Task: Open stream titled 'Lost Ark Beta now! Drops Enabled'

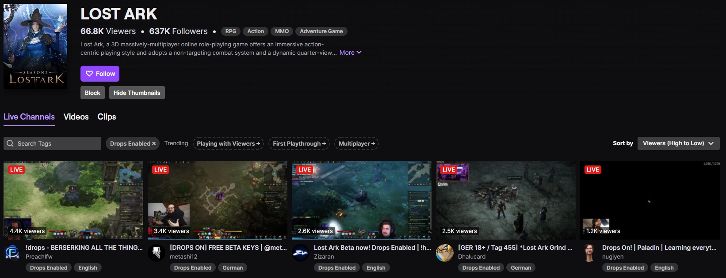Action: pos(372,248)
